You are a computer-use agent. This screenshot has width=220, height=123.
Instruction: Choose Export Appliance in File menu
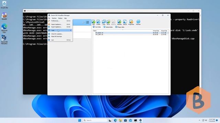tap(60, 27)
